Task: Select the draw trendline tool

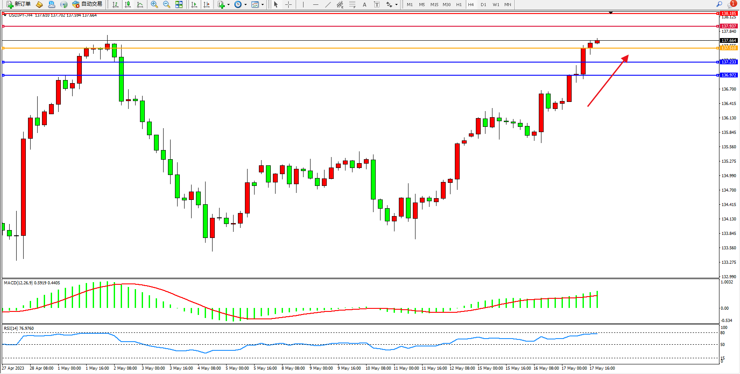Action: 328,4
